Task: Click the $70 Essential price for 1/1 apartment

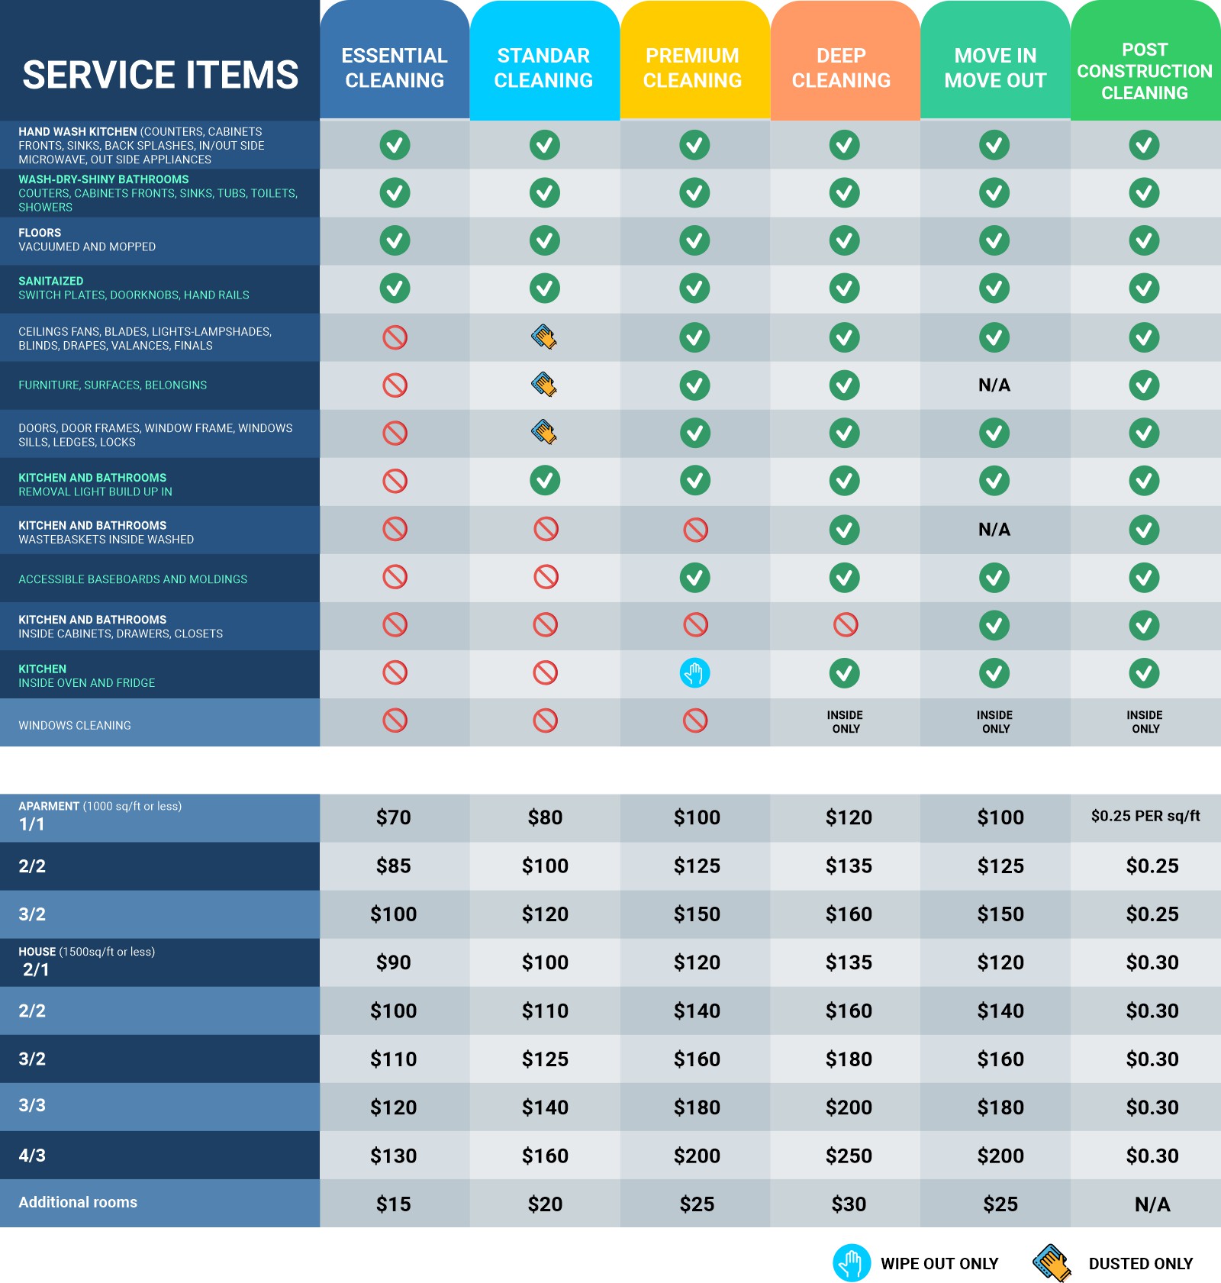Action: [394, 818]
